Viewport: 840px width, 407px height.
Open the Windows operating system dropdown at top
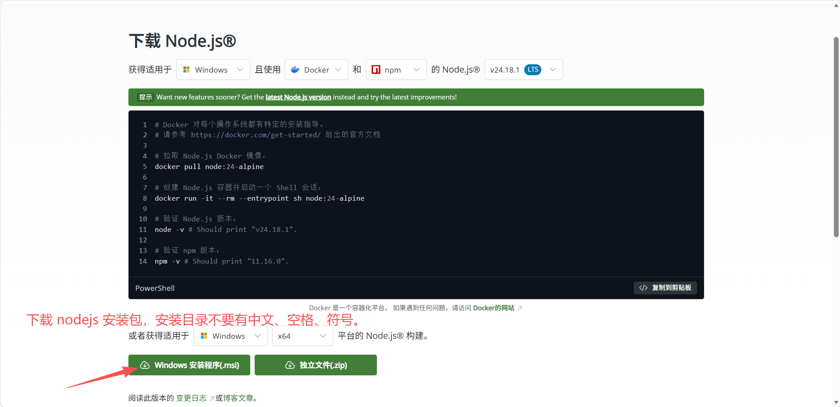[x=213, y=70]
